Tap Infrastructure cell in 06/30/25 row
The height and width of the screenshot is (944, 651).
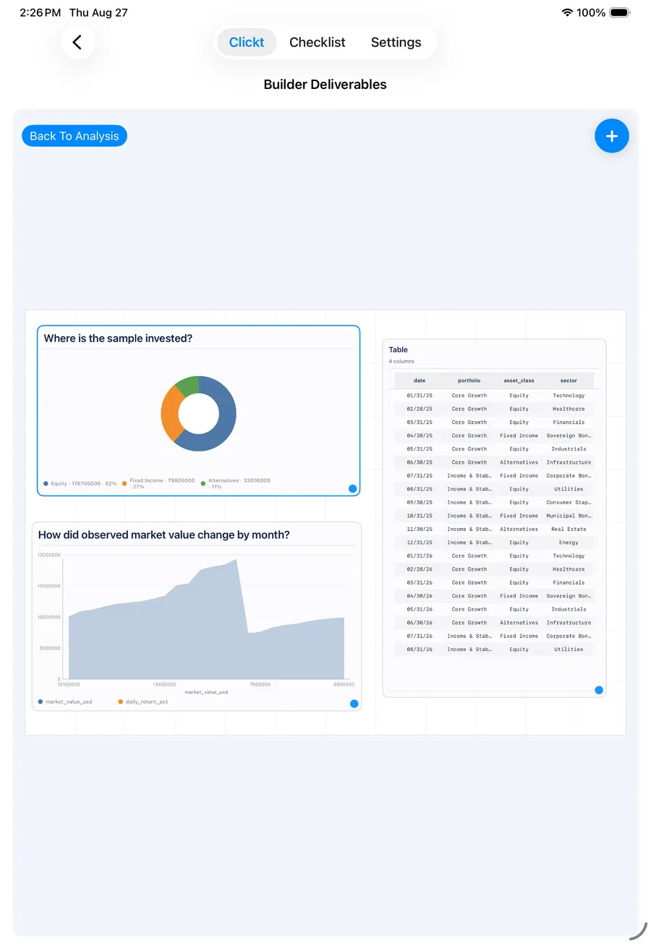569,462
